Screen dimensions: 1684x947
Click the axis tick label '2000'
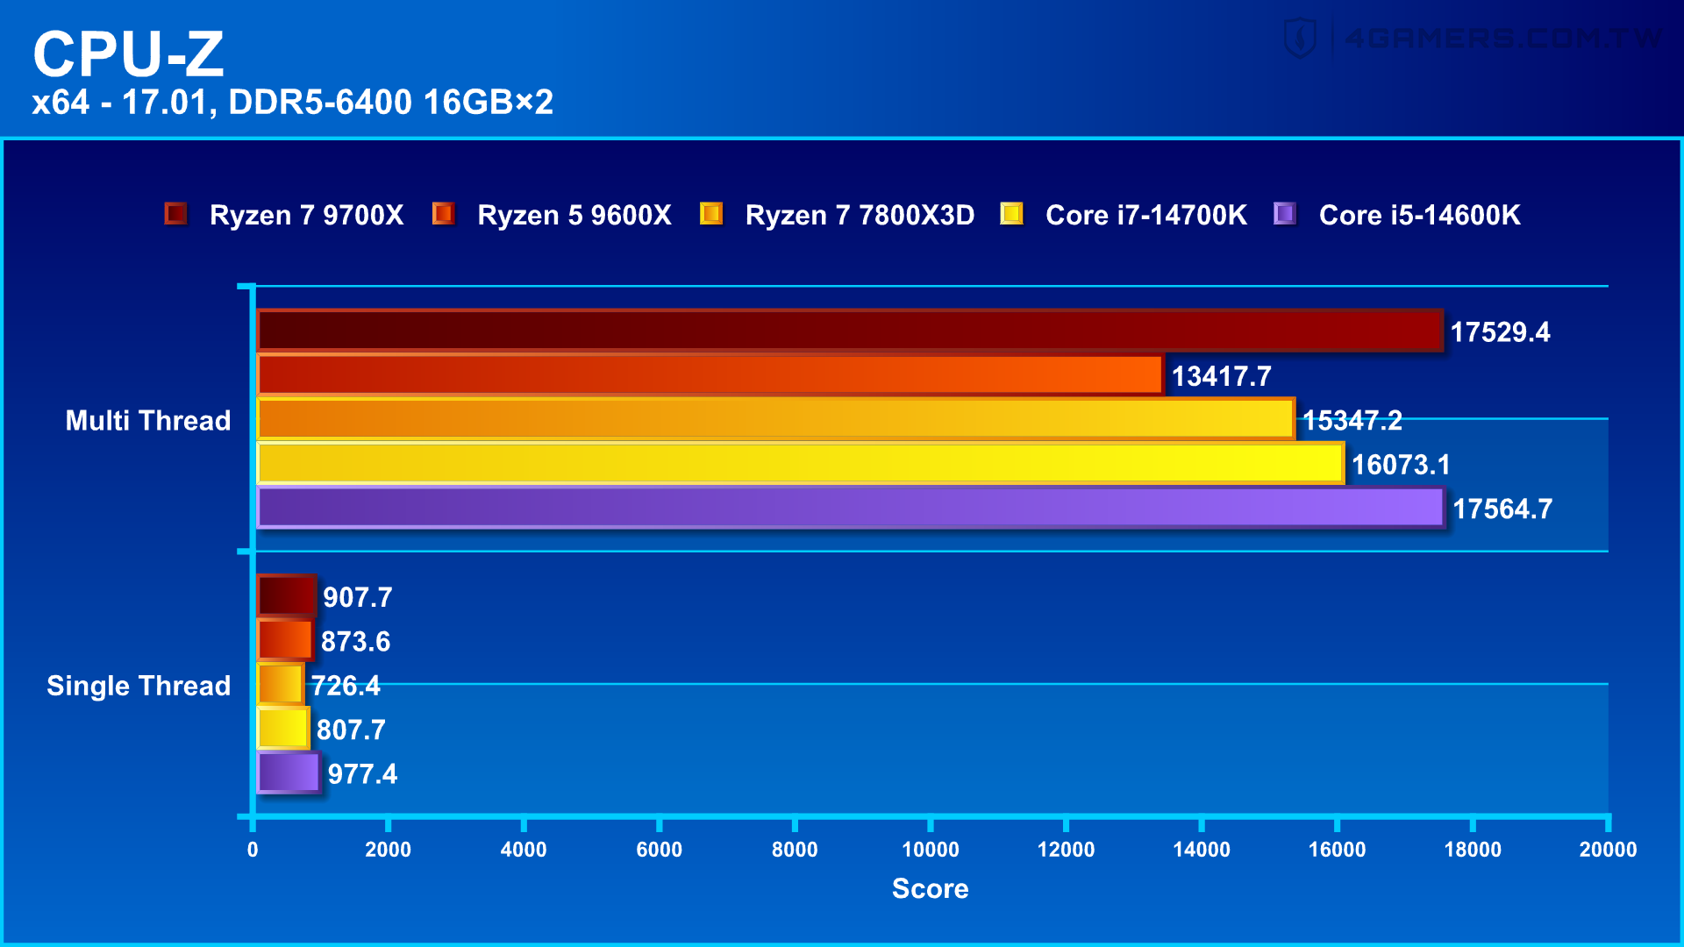tap(388, 850)
